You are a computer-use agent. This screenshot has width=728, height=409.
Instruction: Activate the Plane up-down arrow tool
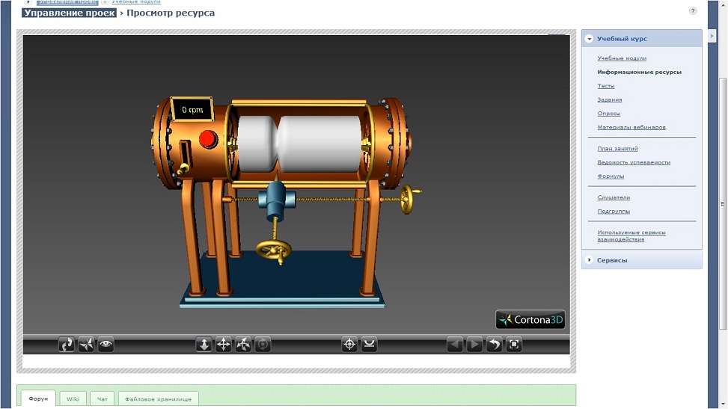click(204, 345)
